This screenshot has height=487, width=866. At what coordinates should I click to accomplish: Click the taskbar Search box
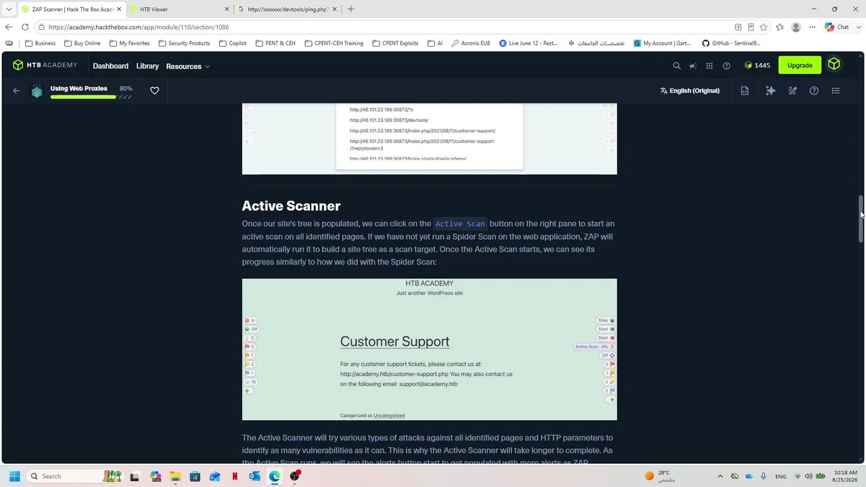75,476
